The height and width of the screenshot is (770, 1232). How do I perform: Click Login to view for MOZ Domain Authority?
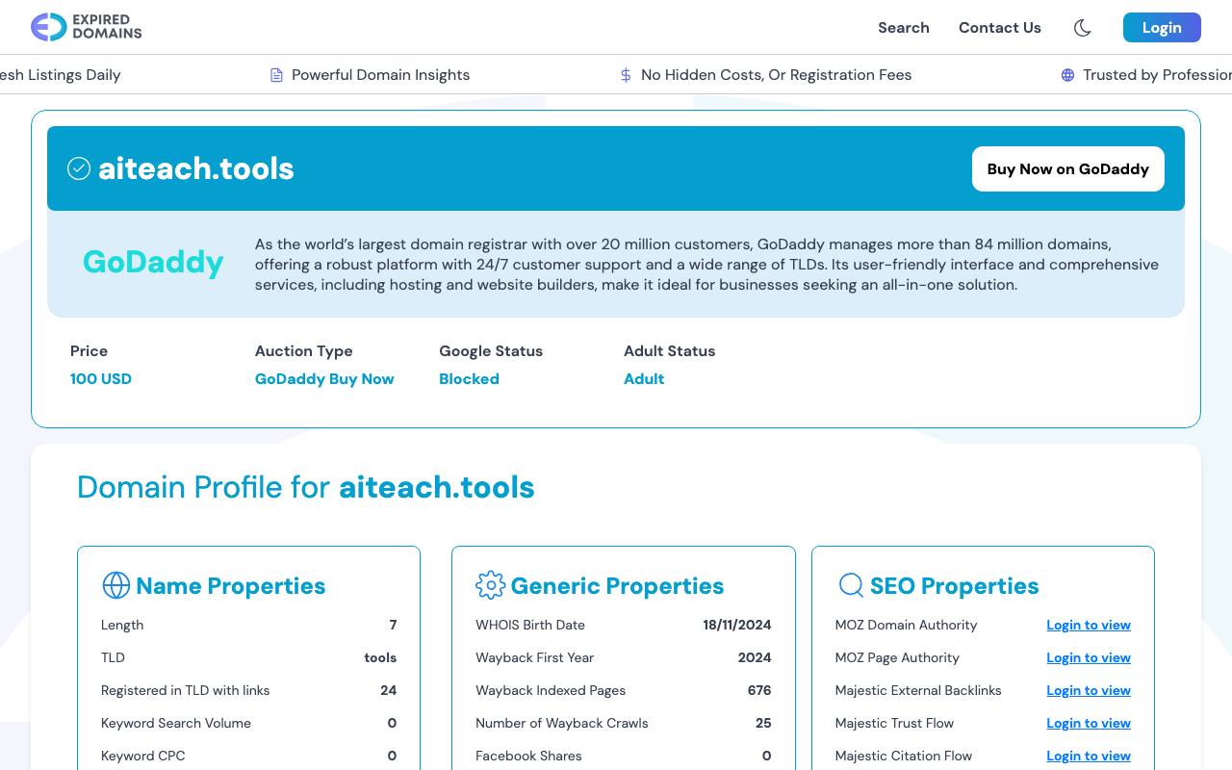[1089, 625]
